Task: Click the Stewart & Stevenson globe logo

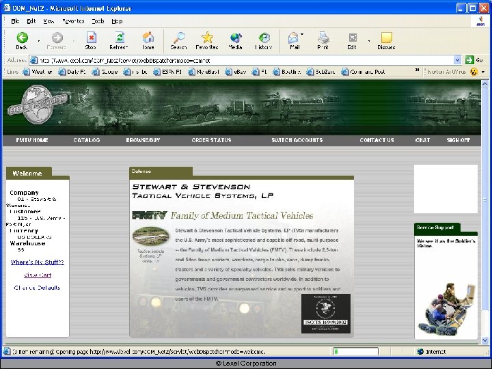Action: [38, 104]
